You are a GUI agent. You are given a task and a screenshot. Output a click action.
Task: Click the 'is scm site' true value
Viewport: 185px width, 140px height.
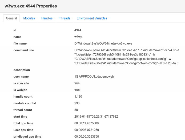[x=77, y=83]
